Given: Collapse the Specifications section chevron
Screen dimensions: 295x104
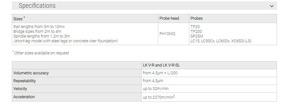Looking at the screenshot, I should point(272,6).
